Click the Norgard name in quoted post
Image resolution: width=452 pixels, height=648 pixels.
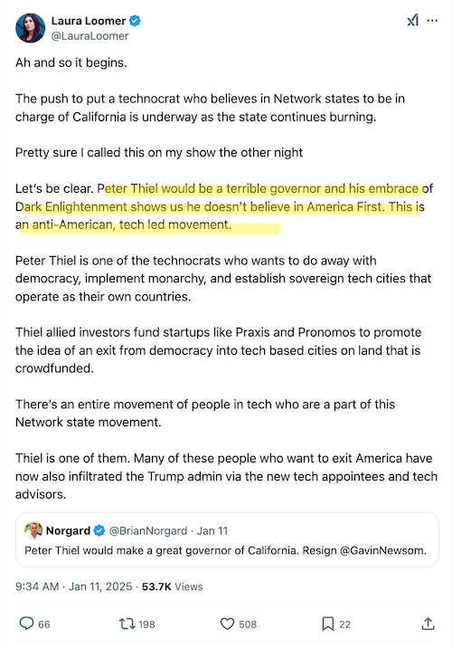coord(68,530)
